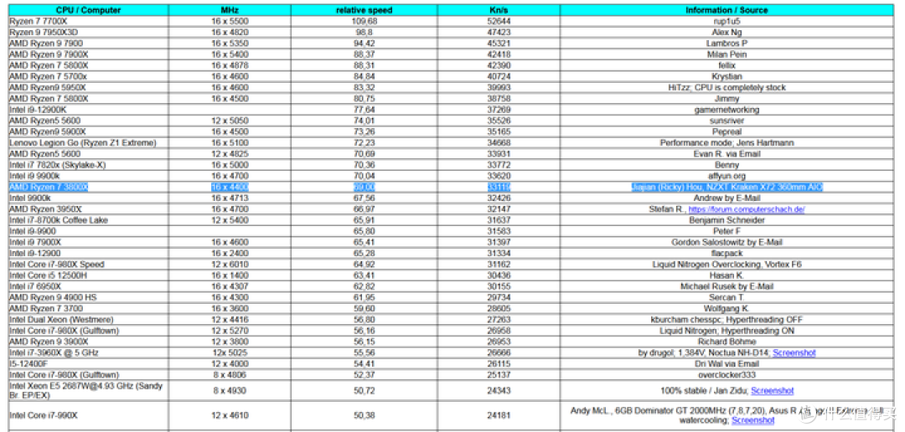Select the Ryzen 7 7700X cell
Screen dimensions: 905x432
(88, 21)
